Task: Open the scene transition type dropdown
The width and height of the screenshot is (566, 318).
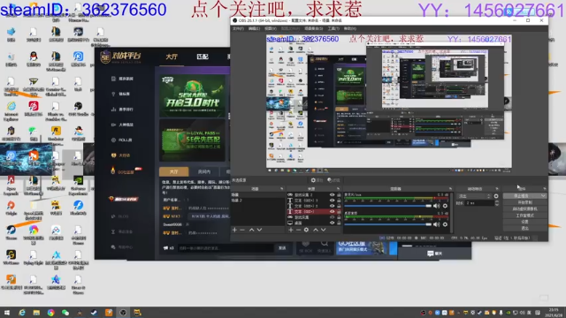Action: click(474, 196)
